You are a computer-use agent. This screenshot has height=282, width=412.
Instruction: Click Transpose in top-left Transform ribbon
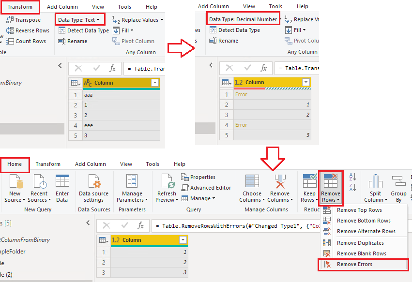[x=23, y=20]
